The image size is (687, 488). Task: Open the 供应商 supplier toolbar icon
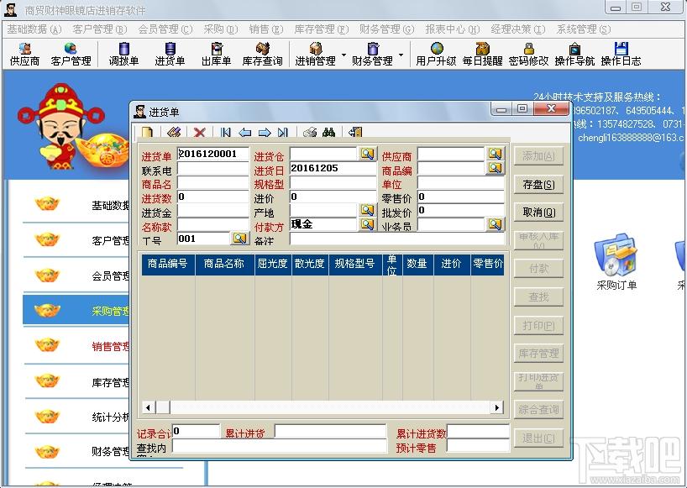coord(25,55)
